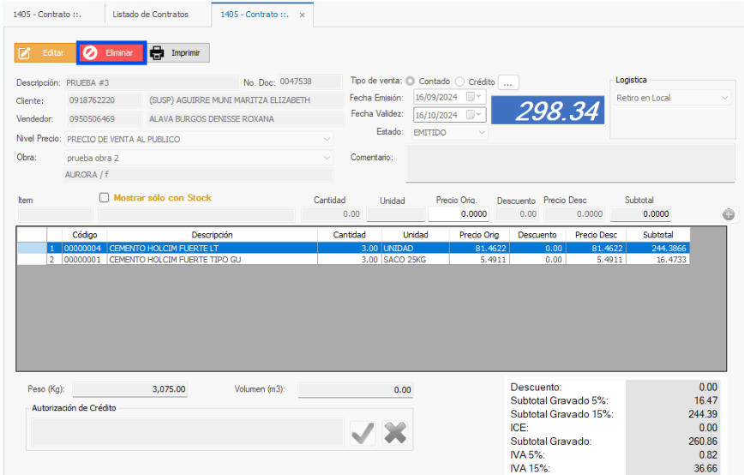744x475 pixels.
Task: Click the Imprimir printer button
Action: (x=177, y=53)
